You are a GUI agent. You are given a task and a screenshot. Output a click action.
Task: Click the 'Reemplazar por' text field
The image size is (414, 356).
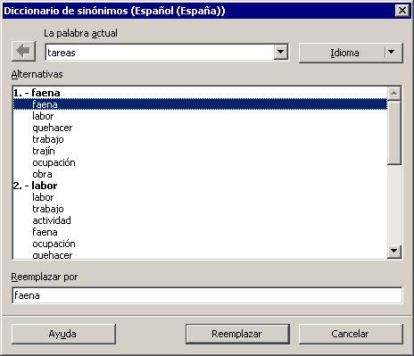(x=207, y=295)
